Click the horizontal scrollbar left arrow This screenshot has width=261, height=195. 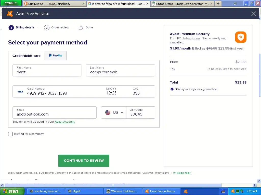[x=2, y=185]
